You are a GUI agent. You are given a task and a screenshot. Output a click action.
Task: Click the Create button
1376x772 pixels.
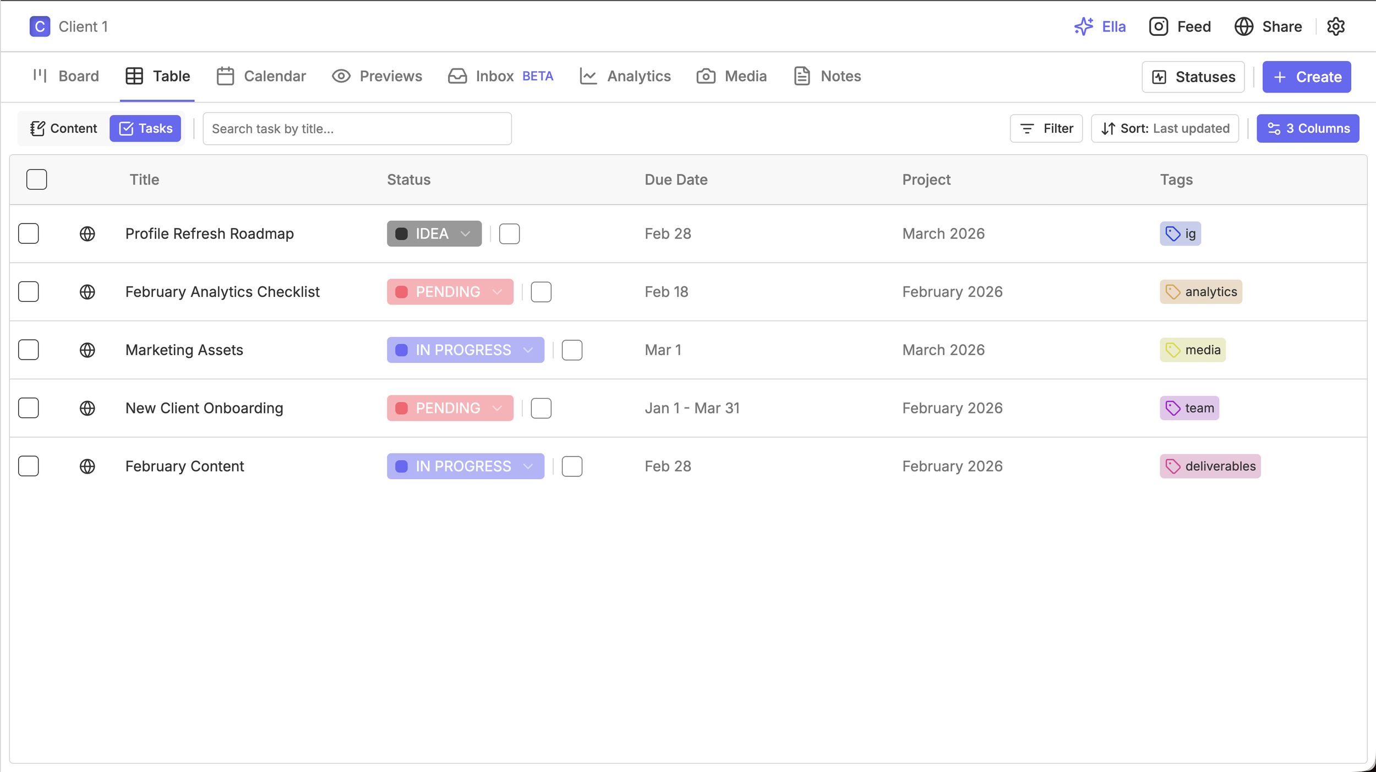coord(1306,77)
